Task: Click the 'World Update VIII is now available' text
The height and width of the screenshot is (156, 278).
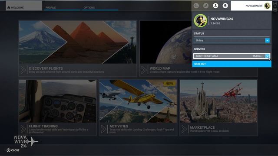Action: click(x=209, y=131)
